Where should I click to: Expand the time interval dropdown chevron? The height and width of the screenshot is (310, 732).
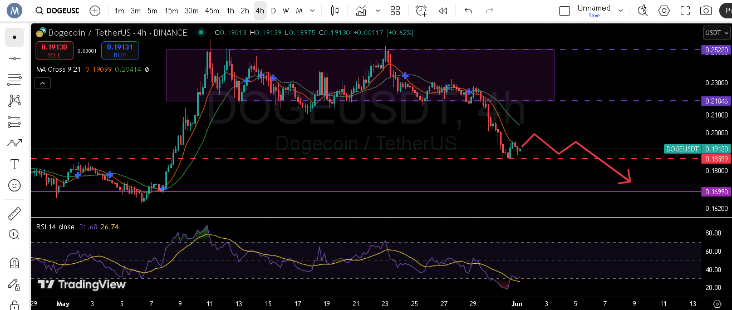pyautogui.click(x=313, y=11)
